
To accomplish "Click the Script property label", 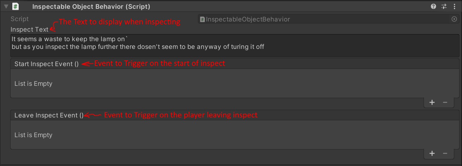I will click(20, 19).
